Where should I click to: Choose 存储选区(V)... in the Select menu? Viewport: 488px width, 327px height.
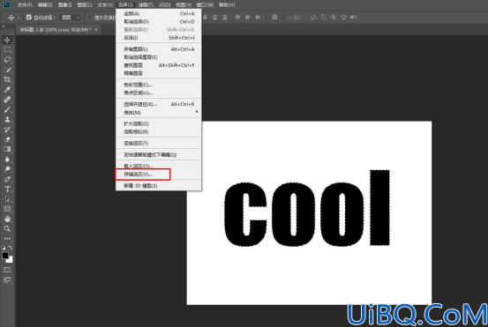[159, 174]
